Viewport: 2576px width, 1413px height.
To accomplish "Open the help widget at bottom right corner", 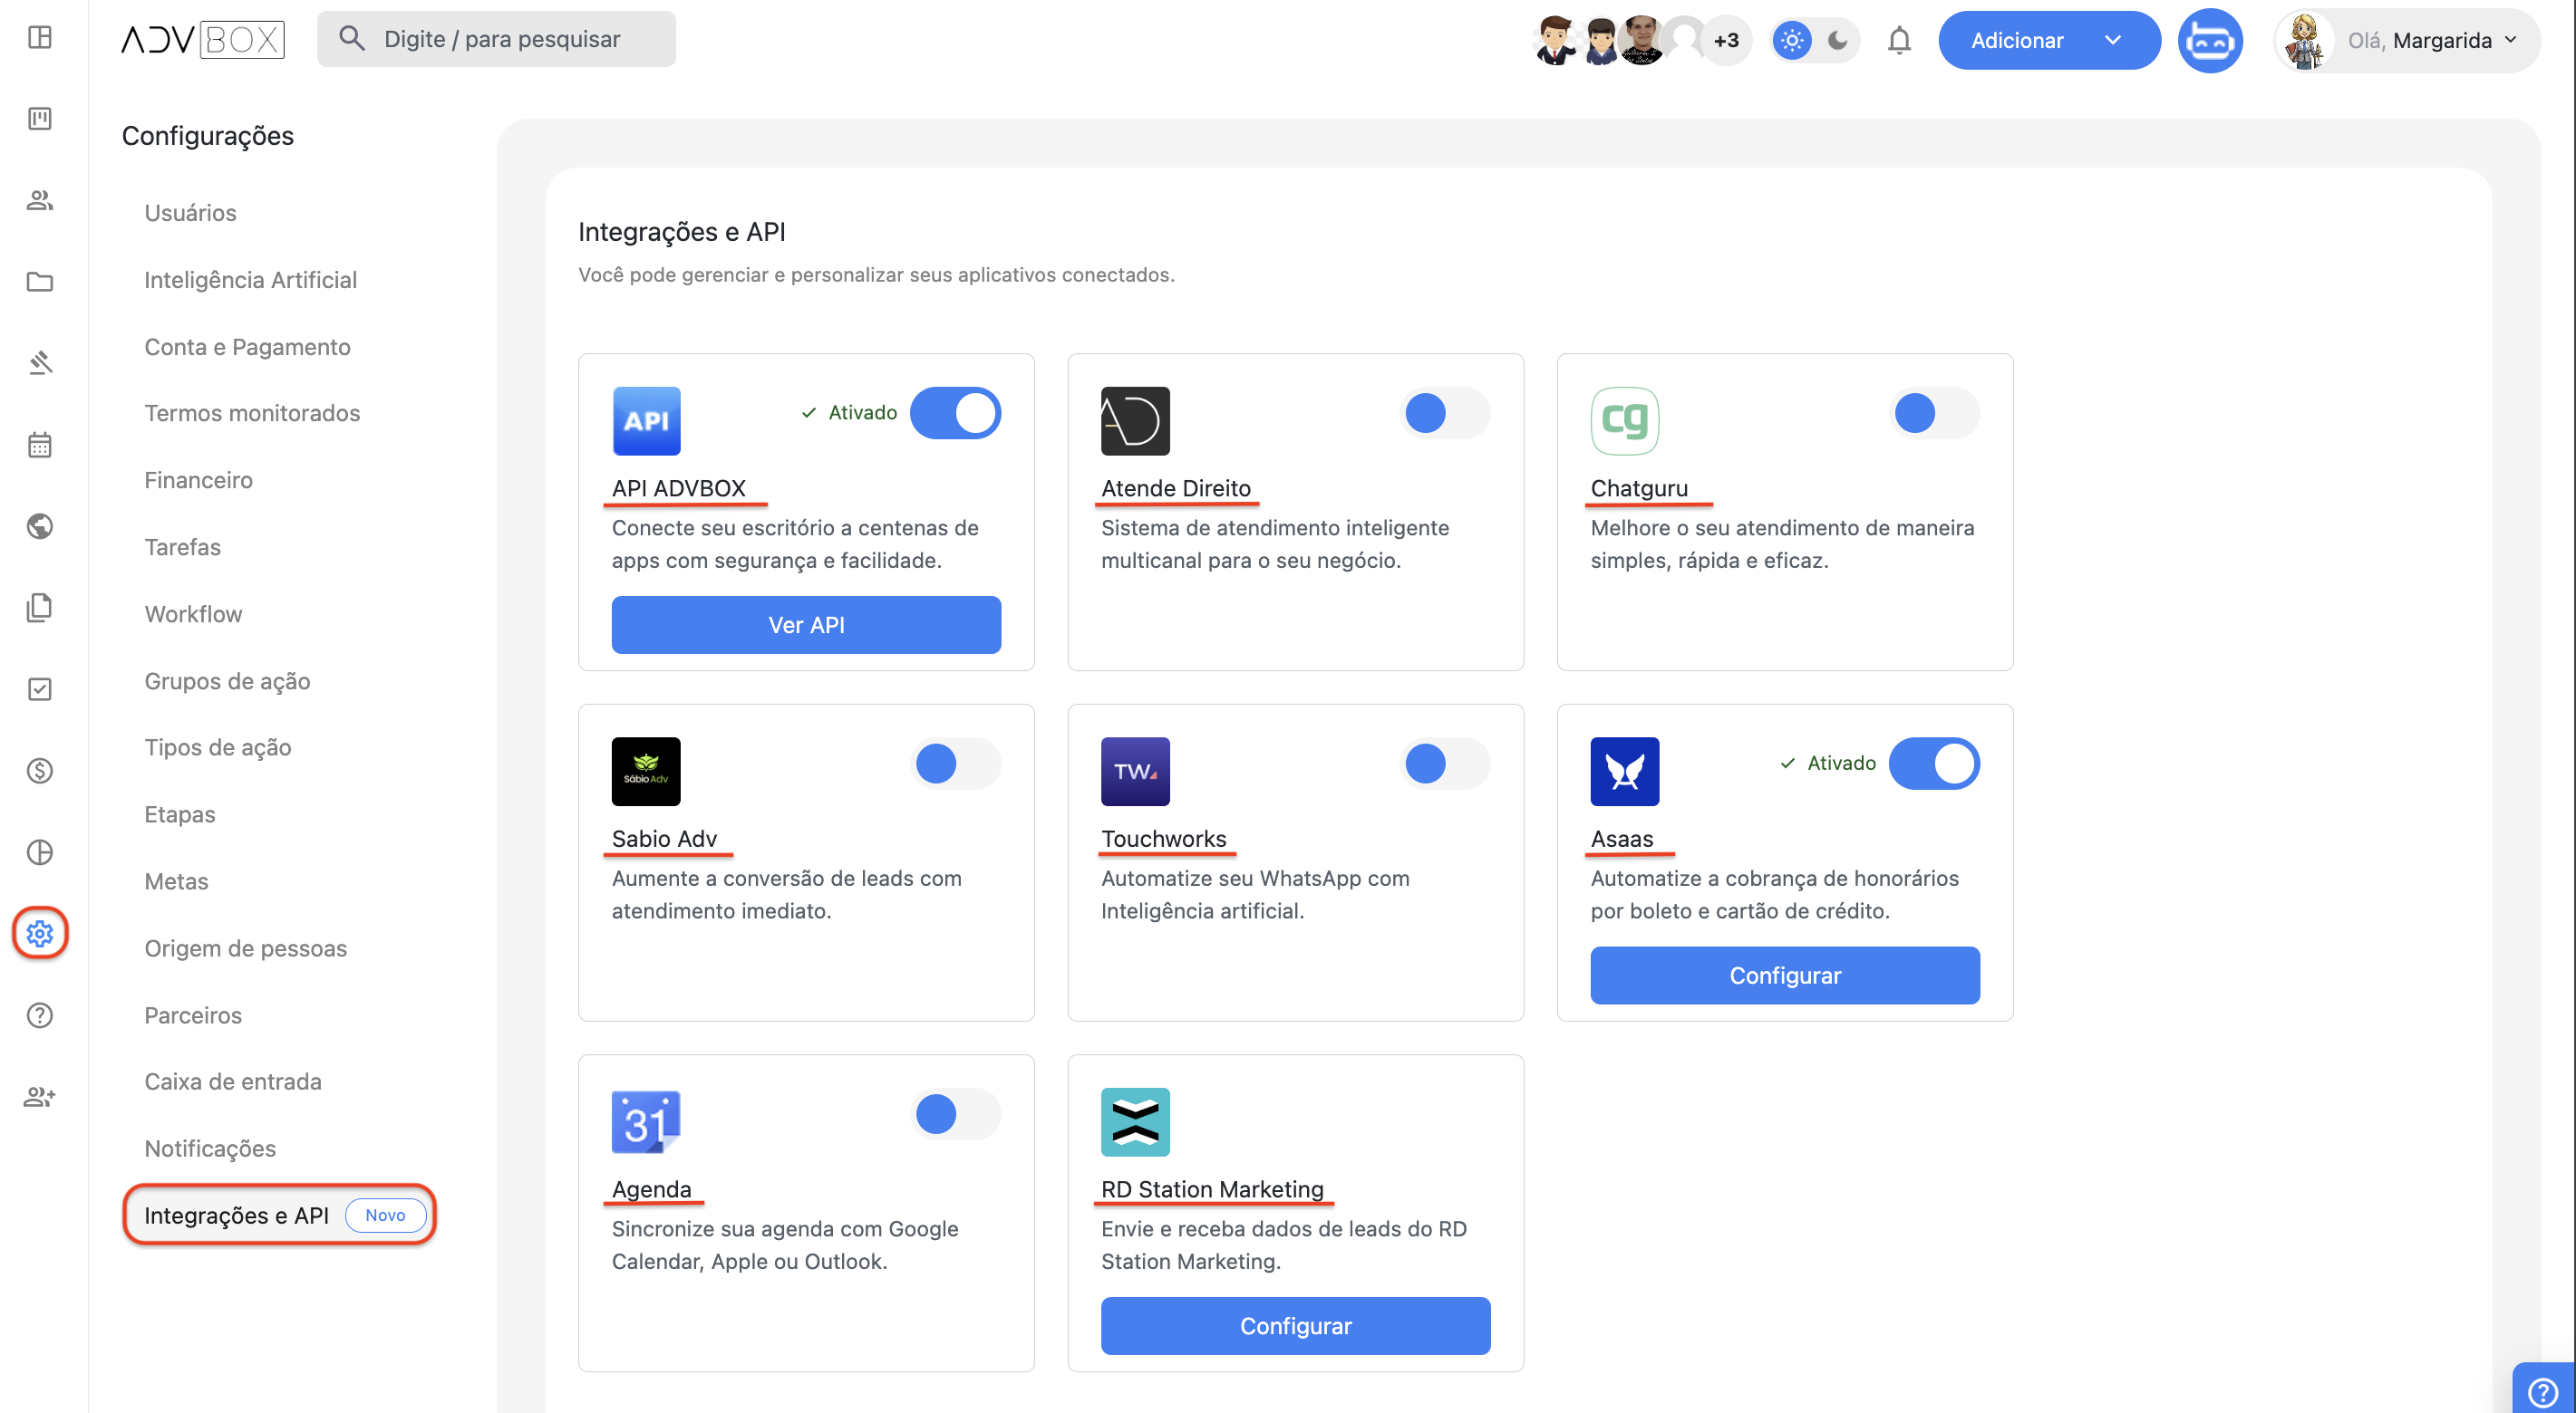I will click(x=2543, y=1391).
